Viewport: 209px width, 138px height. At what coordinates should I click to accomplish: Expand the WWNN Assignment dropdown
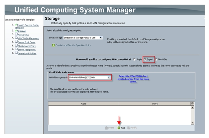tap(109, 78)
